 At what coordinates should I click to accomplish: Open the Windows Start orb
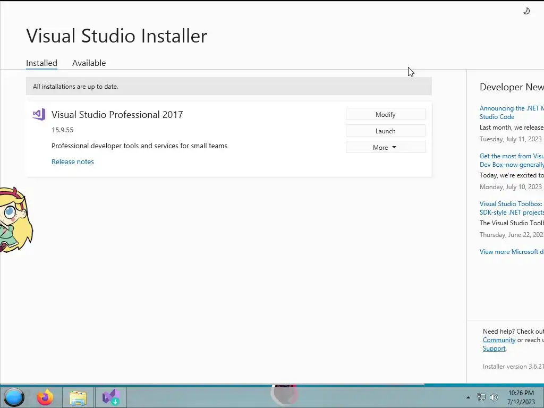(x=13, y=397)
